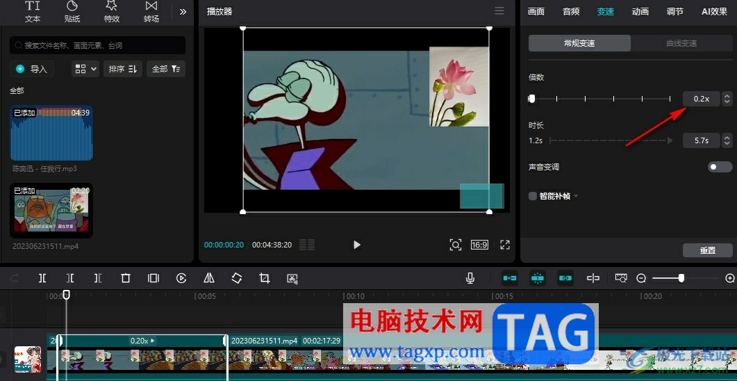The width and height of the screenshot is (737, 381).
Task: Switch to the 动画 (Animation) tab
Action: point(640,12)
